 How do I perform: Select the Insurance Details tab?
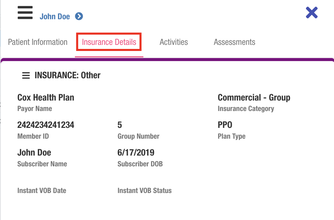(x=109, y=42)
